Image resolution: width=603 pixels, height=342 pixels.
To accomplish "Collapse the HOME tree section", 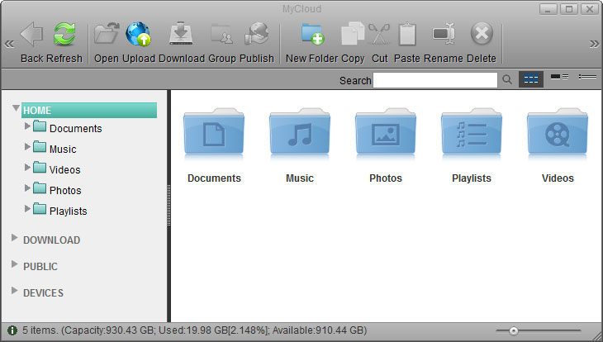I will click(16, 109).
